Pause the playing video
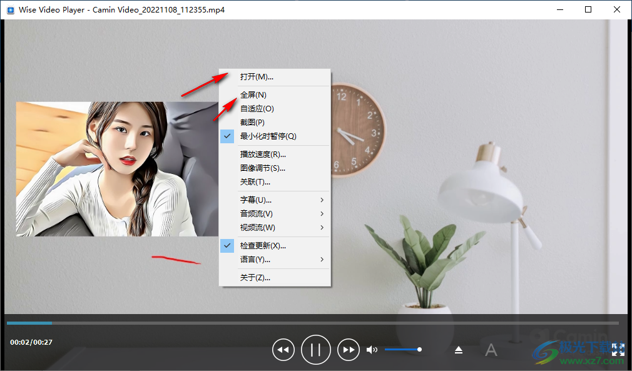 315,349
